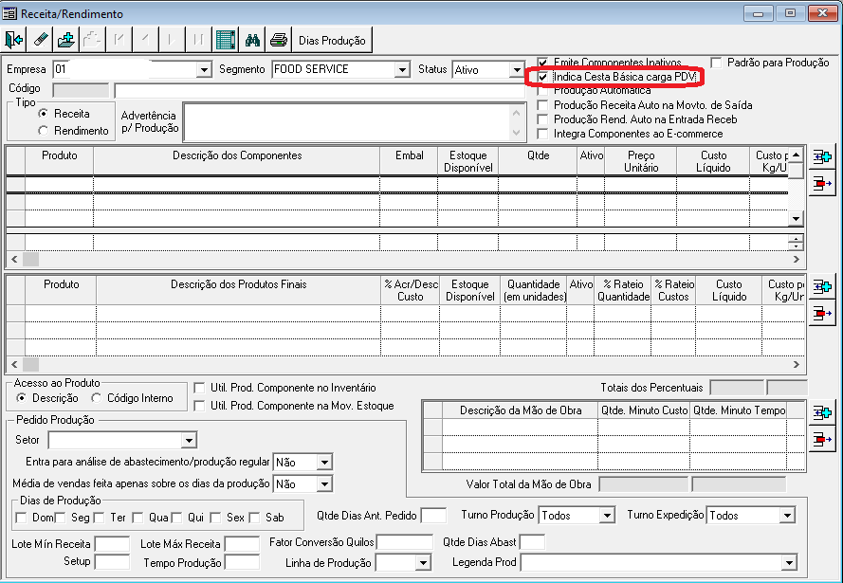
Task: Open dropdown for análise de abastecimento/produção regular
Action: (x=324, y=462)
